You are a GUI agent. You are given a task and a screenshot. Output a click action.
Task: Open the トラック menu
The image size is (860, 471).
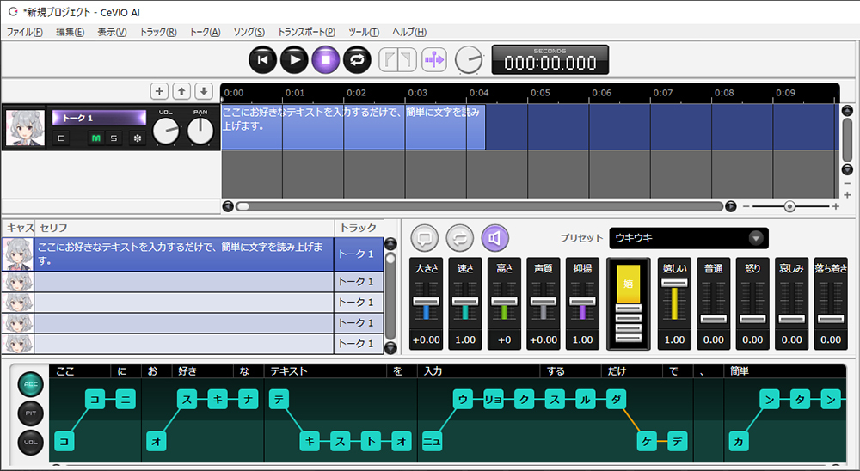pos(158,32)
